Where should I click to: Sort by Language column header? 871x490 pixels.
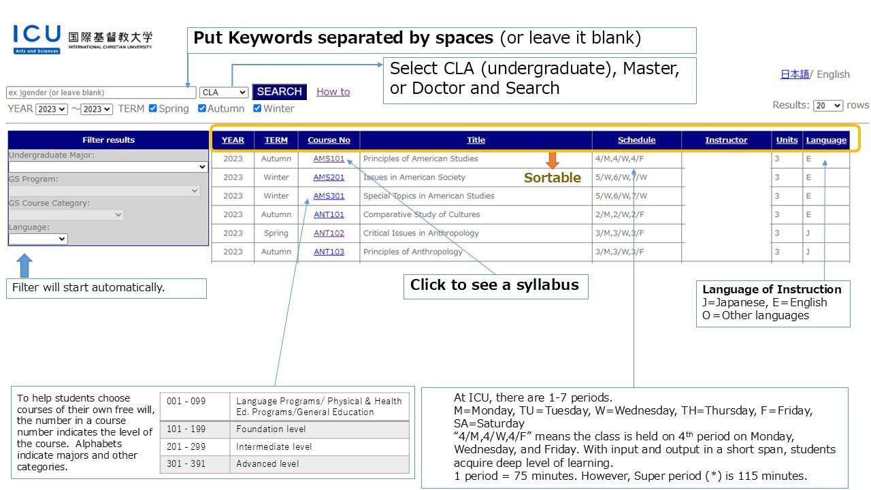[x=826, y=140]
